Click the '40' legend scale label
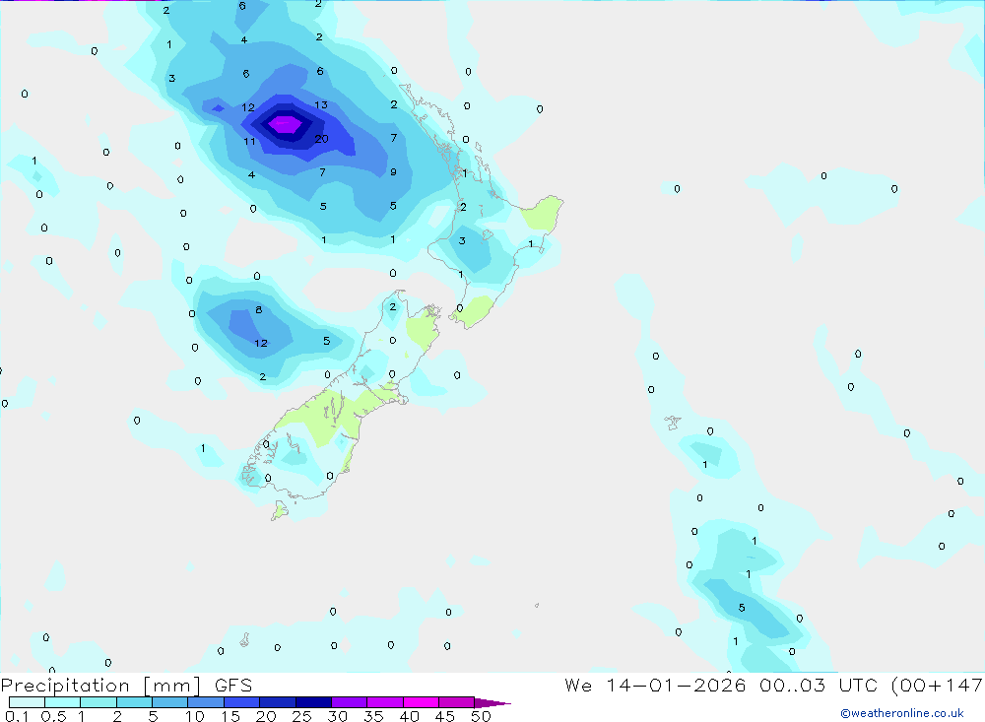Image resolution: width=985 pixels, height=722 pixels. point(409,716)
